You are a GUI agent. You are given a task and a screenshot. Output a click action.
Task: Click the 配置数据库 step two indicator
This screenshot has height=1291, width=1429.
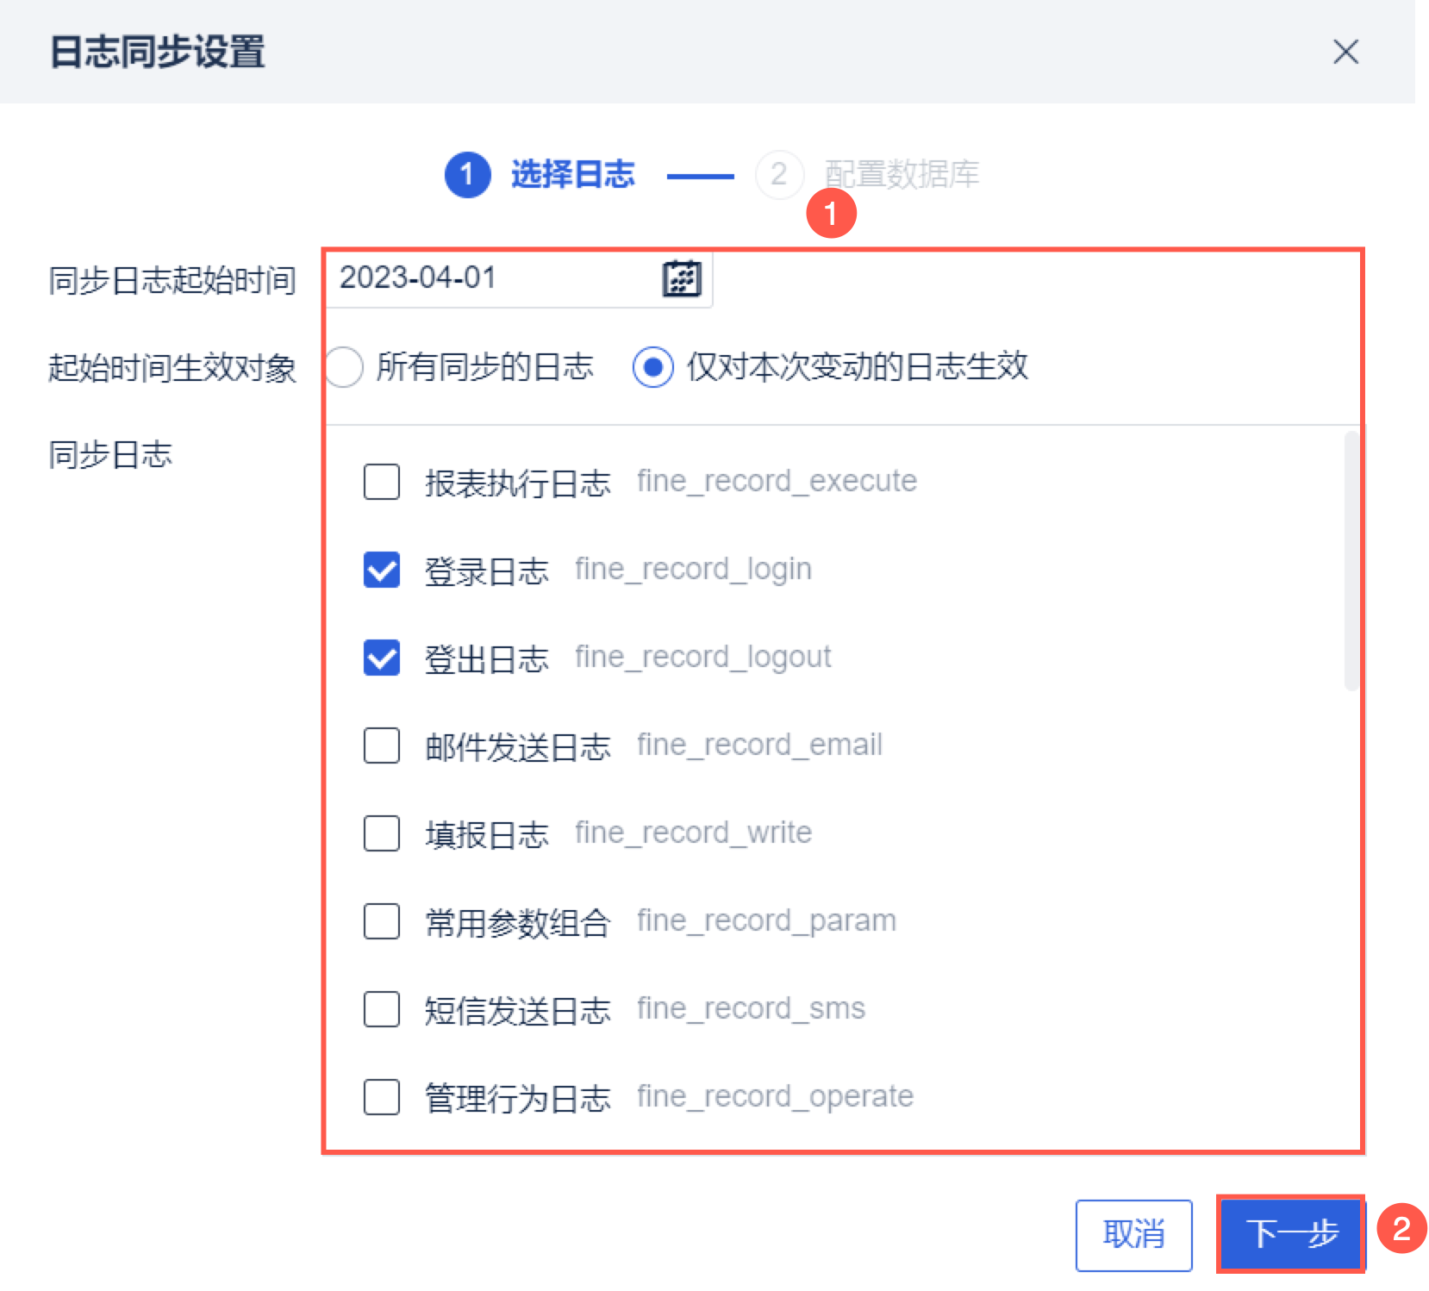coord(779,175)
